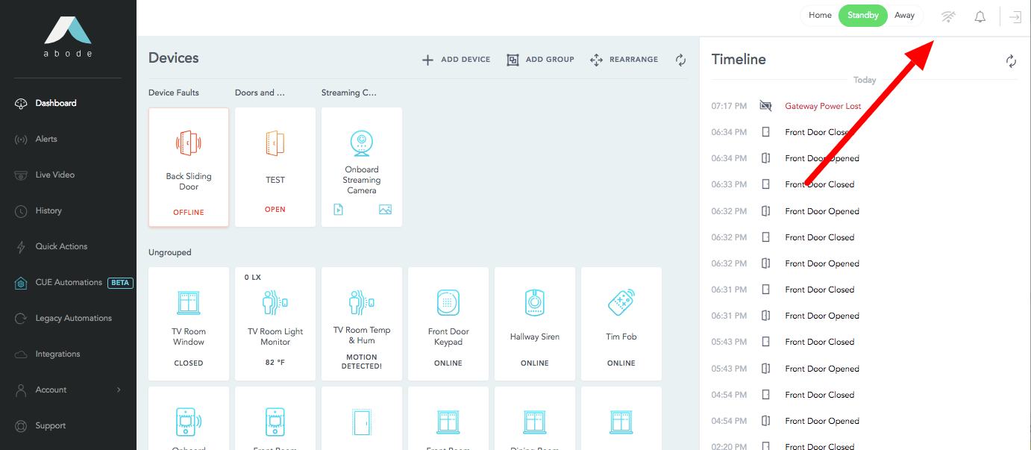Viewport: 1031px width, 450px height.
Task: Click the OFFLINE status on Back Sliding Door
Action: (189, 213)
